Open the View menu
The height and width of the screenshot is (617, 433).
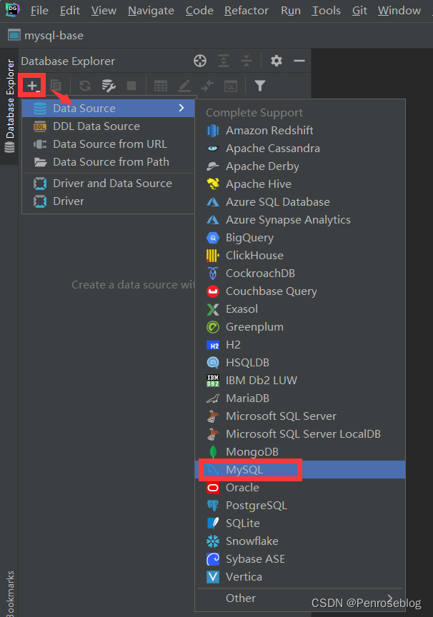pos(104,11)
